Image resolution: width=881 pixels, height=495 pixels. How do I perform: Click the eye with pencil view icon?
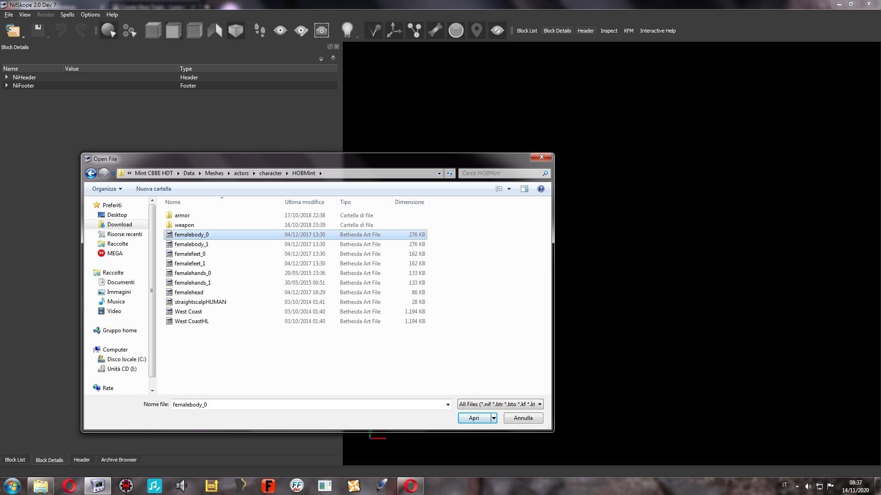[301, 31]
